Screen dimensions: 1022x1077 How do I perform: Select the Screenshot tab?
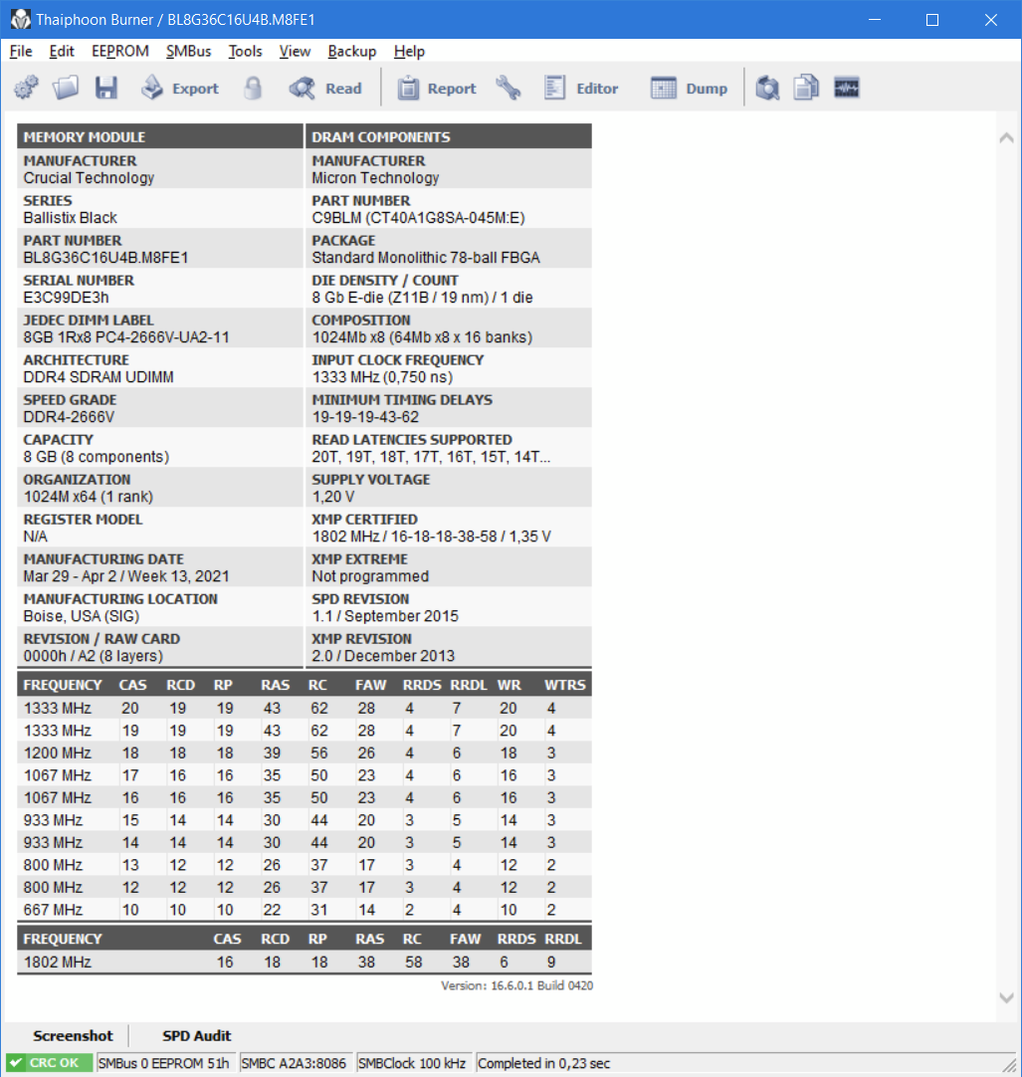pos(73,1036)
